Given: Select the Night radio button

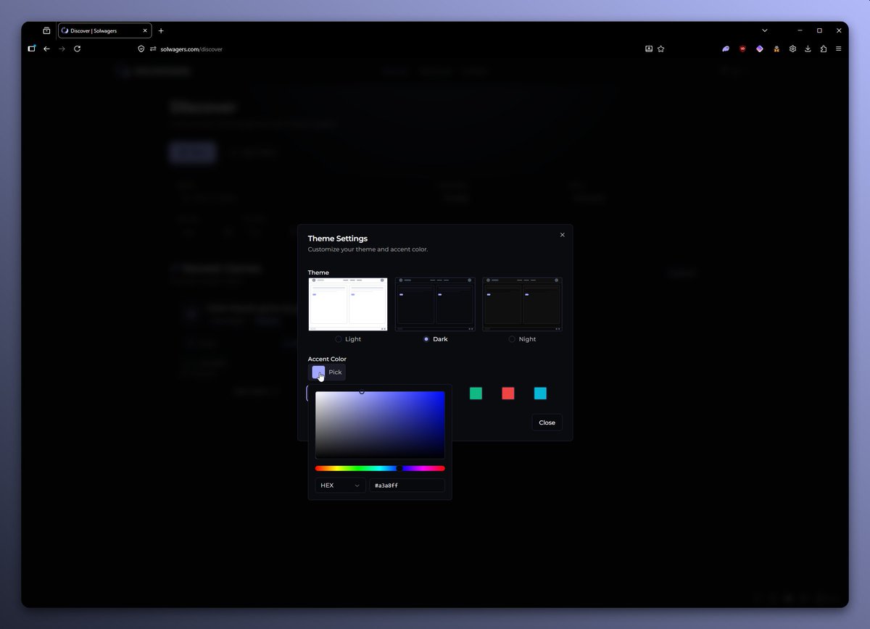Looking at the screenshot, I should 512,339.
